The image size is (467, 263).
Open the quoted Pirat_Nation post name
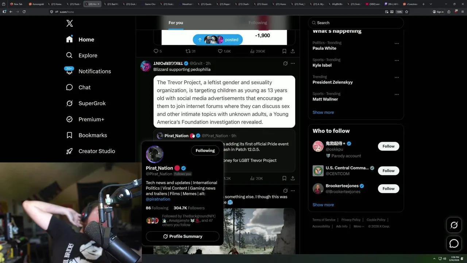(177, 136)
